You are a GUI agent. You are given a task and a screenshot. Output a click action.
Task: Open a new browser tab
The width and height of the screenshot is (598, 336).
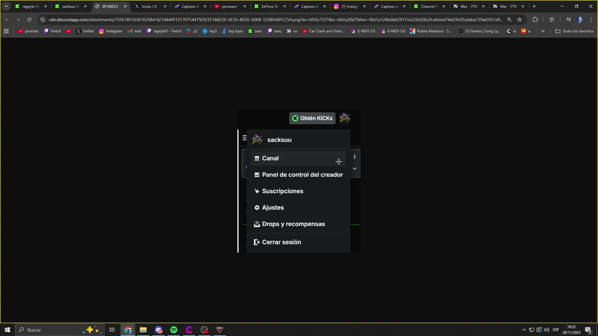(534, 7)
